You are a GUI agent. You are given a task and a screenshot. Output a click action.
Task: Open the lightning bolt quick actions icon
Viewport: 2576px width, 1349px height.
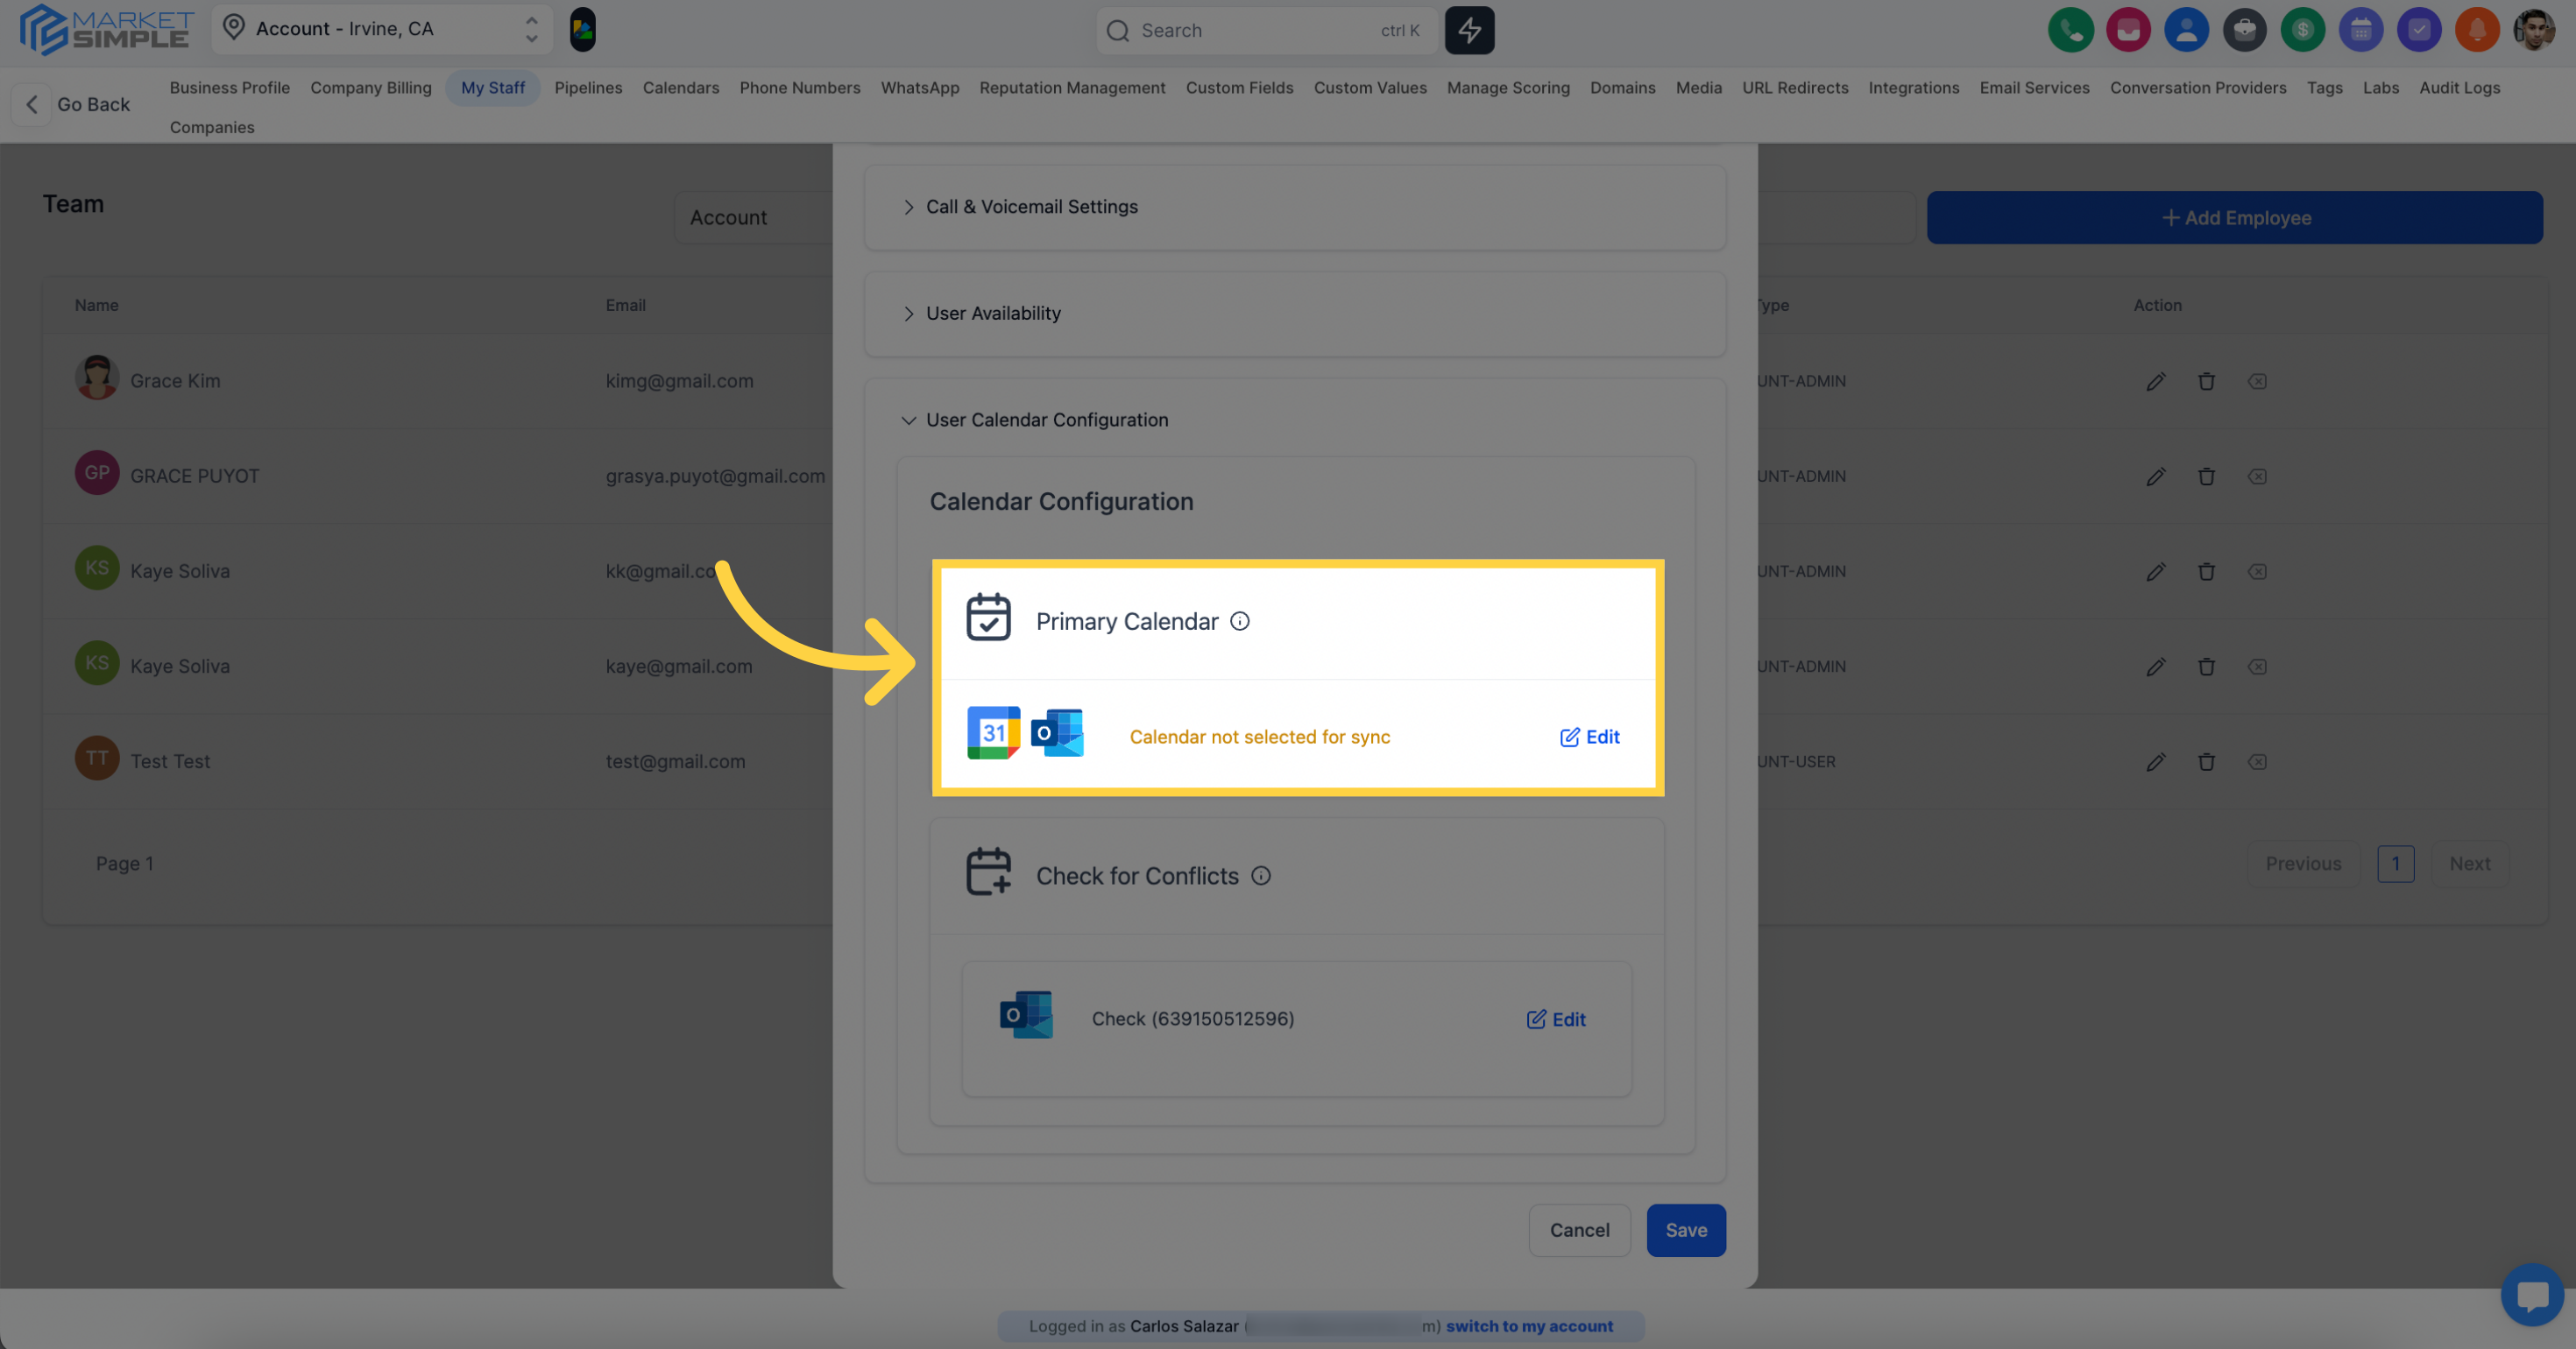(x=1469, y=30)
